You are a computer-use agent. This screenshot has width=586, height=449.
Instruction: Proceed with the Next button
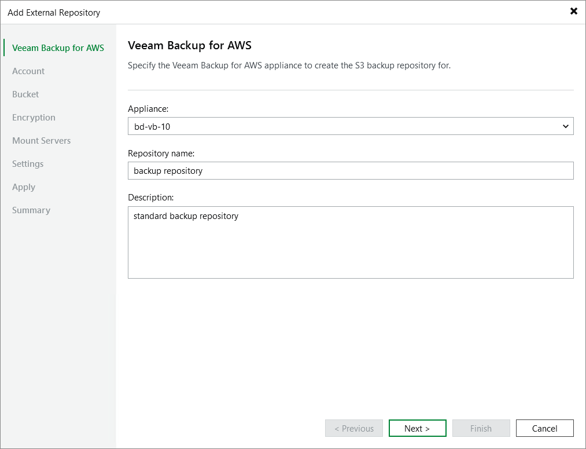[418, 428]
